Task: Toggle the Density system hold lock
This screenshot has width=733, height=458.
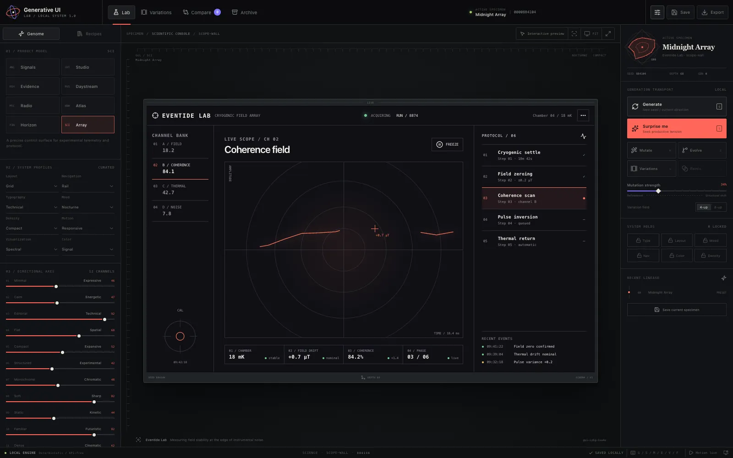Action: point(711,256)
